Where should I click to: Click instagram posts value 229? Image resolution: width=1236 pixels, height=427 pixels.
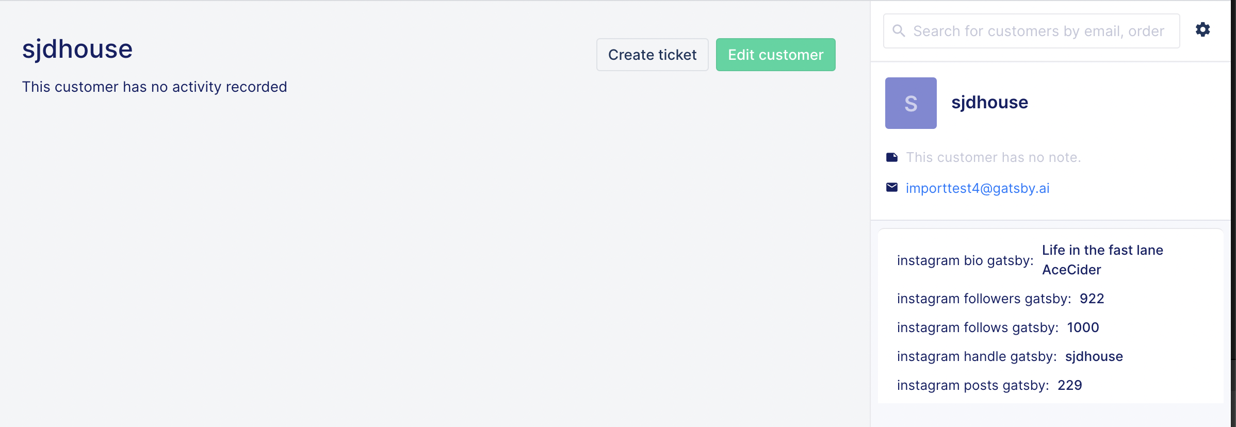click(x=1070, y=385)
